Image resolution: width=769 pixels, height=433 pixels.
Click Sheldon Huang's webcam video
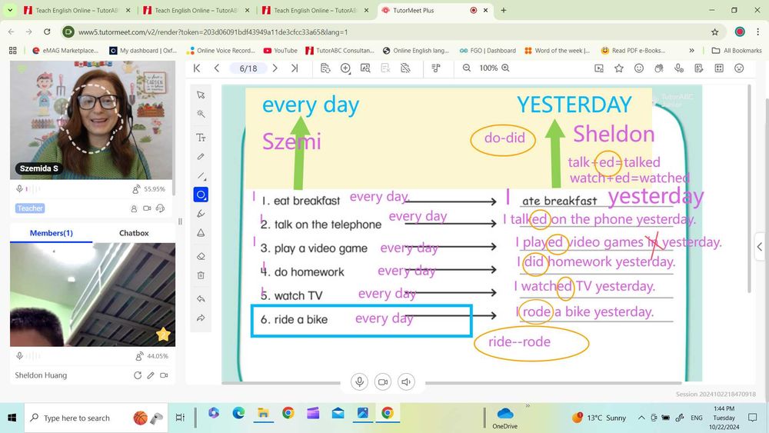coord(93,295)
